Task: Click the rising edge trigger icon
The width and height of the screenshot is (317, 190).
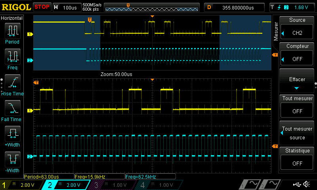Action: click(279, 8)
